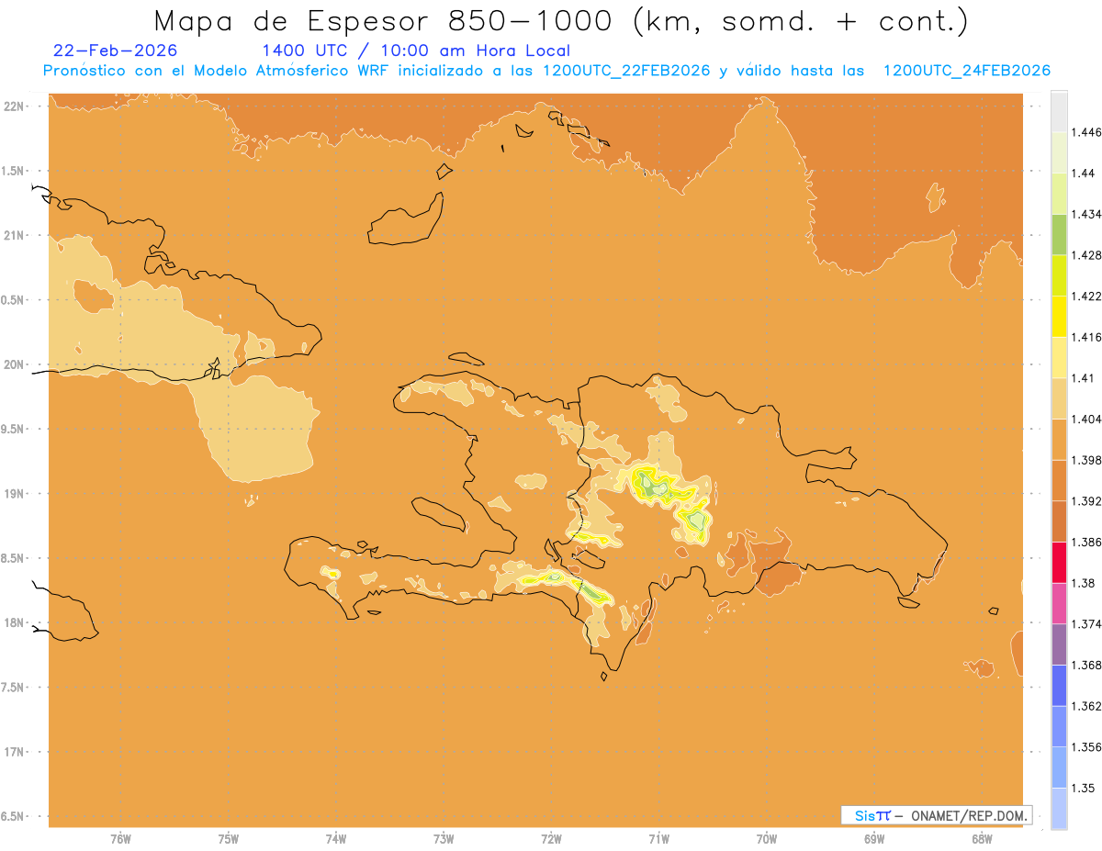
Task: Pick the blue 1.362–1.368 legend swatch
Action: [x=1059, y=685]
